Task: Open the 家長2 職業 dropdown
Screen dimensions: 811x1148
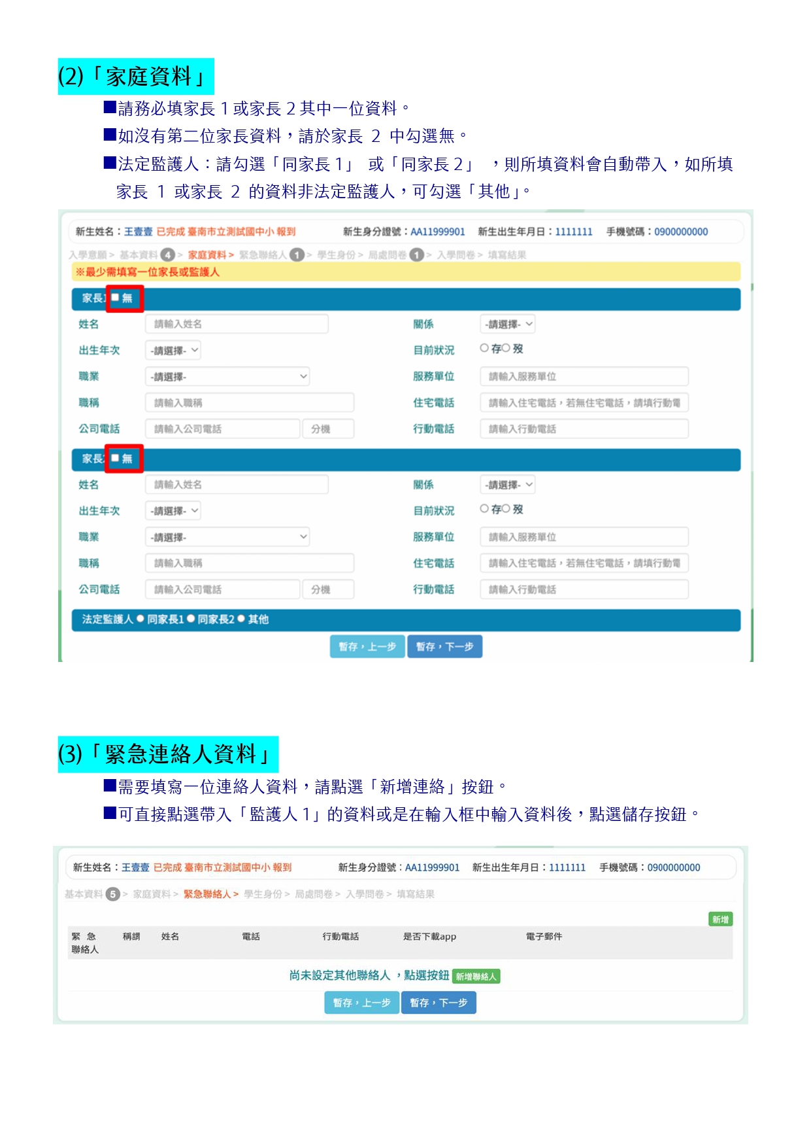Action: coord(227,537)
